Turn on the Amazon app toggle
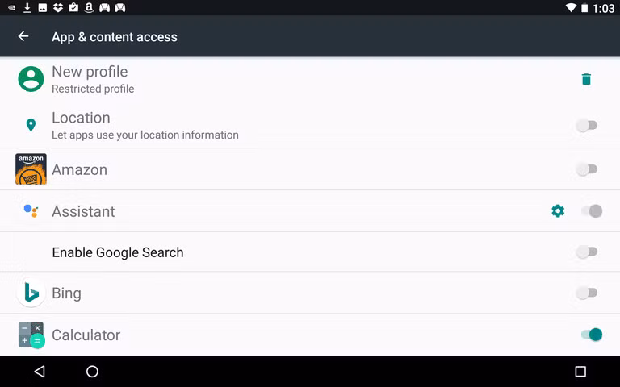Viewport: 620px width, 387px height. (587, 169)
